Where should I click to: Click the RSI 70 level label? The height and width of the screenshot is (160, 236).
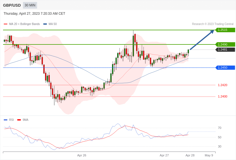220,128
